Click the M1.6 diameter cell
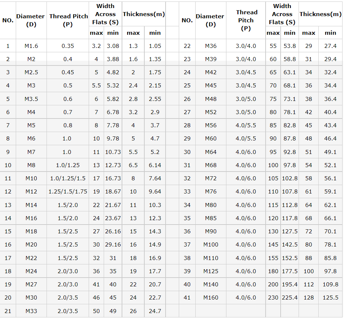 (x=31, y=46)
